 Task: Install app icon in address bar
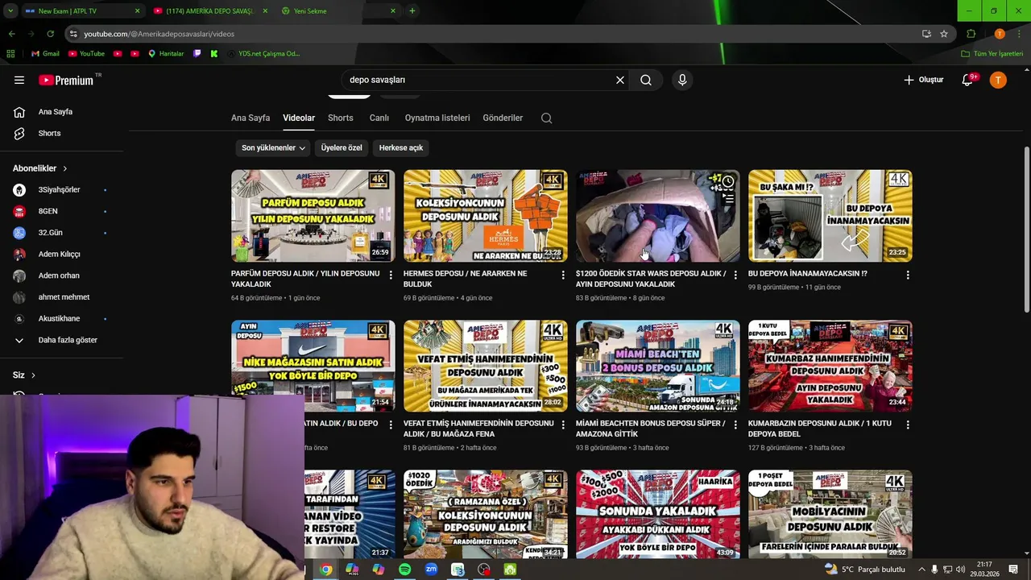[x=926, y=34]
